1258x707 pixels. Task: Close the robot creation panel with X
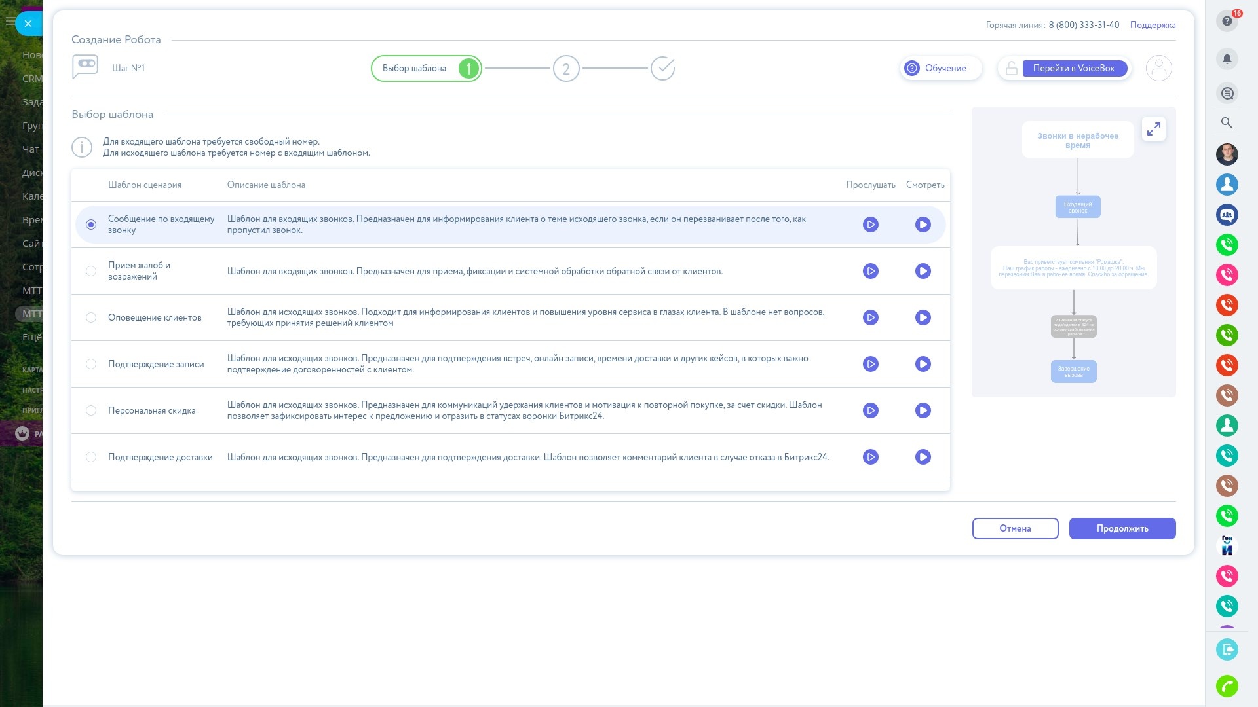coord(28,24)
